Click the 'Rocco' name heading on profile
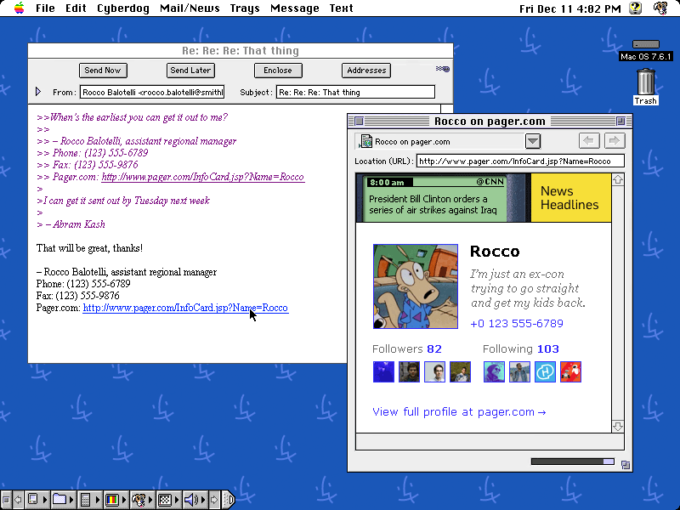This screenshot has height=510, width=680. [495, 251]
